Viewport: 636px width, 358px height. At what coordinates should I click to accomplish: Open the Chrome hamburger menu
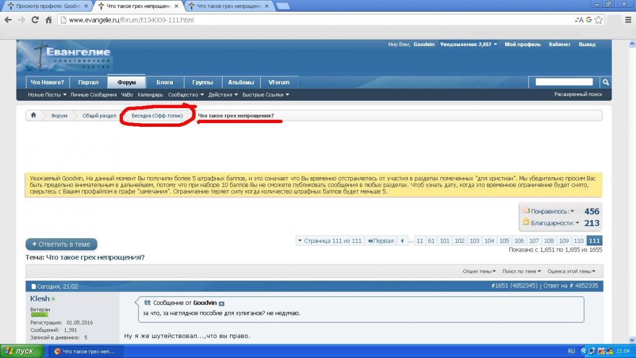628,20
